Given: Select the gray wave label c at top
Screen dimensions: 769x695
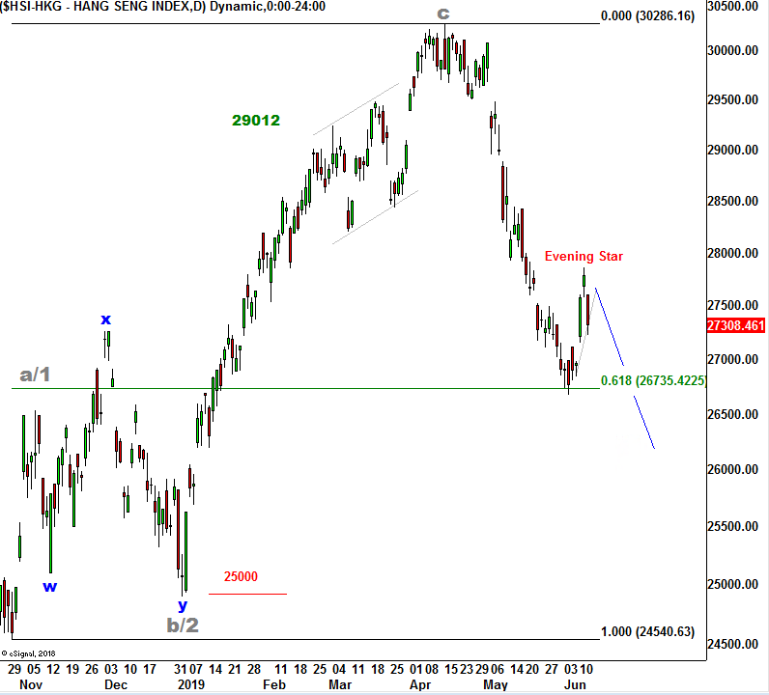Looking at the screenshot, I should point(442,14).
